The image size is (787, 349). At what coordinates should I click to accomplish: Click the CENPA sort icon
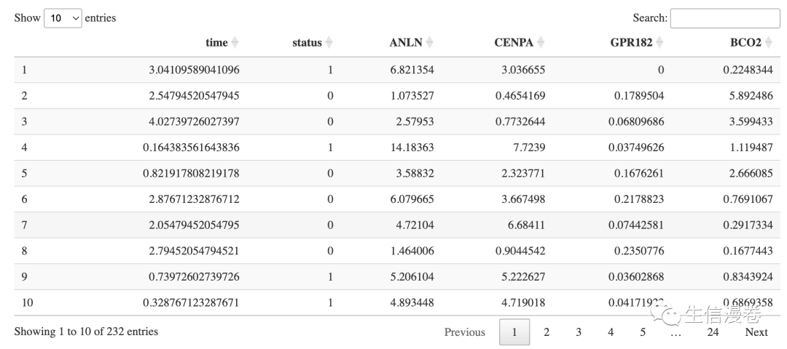pos(541,43)
